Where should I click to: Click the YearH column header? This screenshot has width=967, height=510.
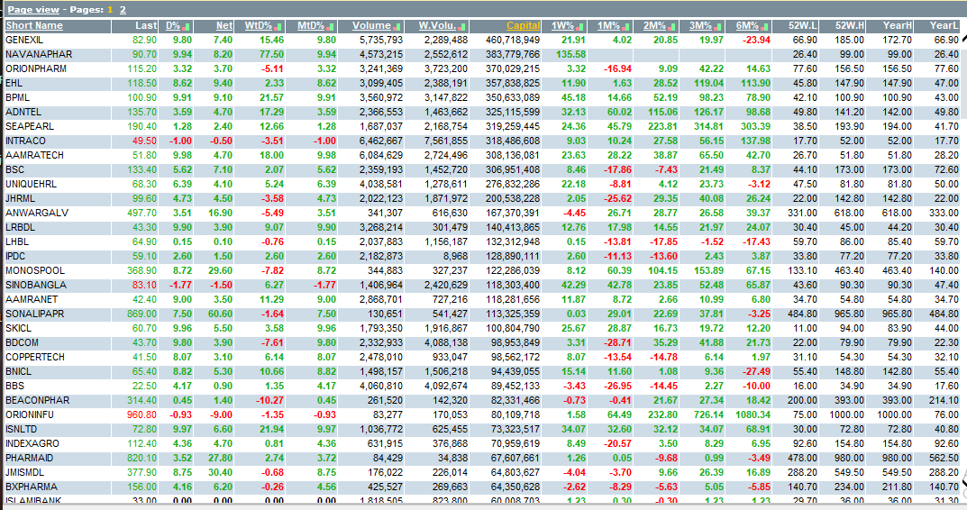click(898, 26)
